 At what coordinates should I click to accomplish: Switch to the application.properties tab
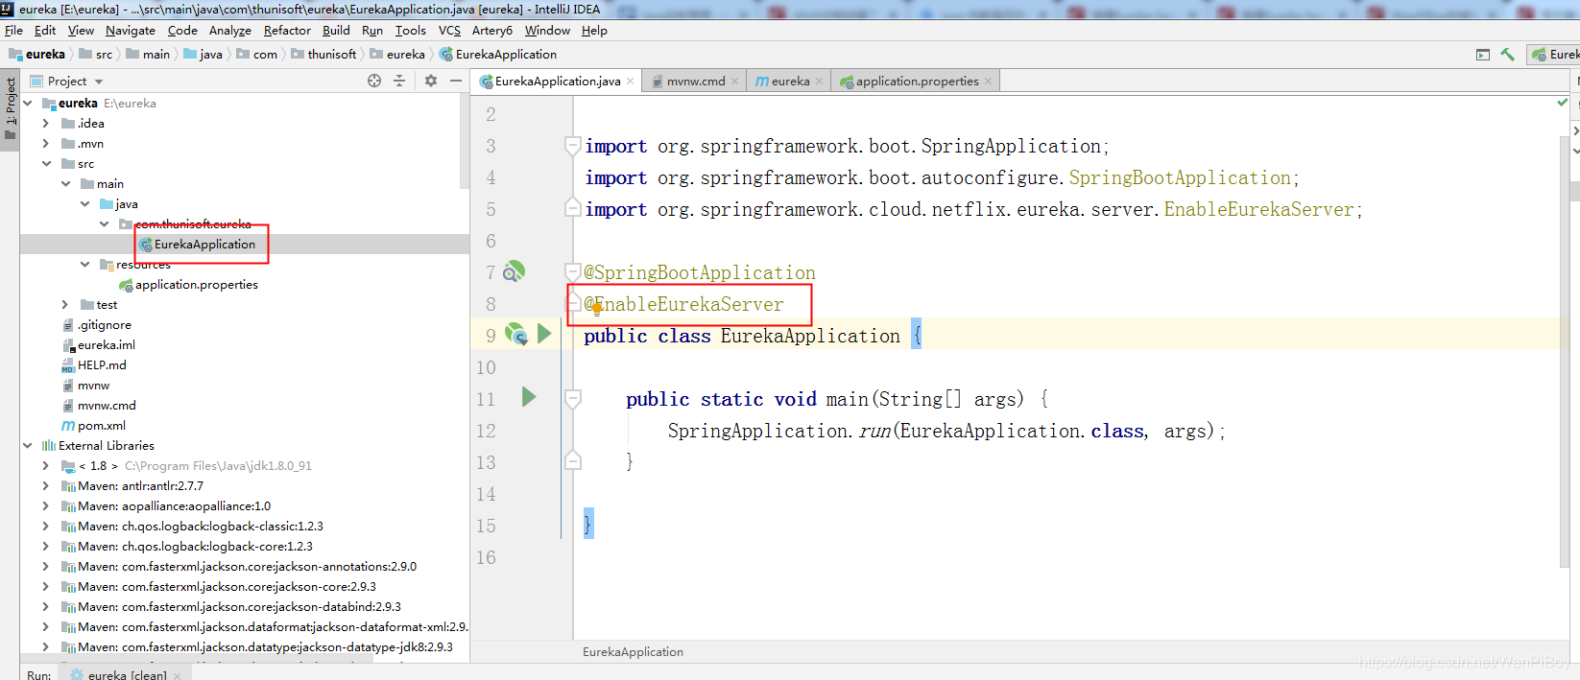(917, 82)
